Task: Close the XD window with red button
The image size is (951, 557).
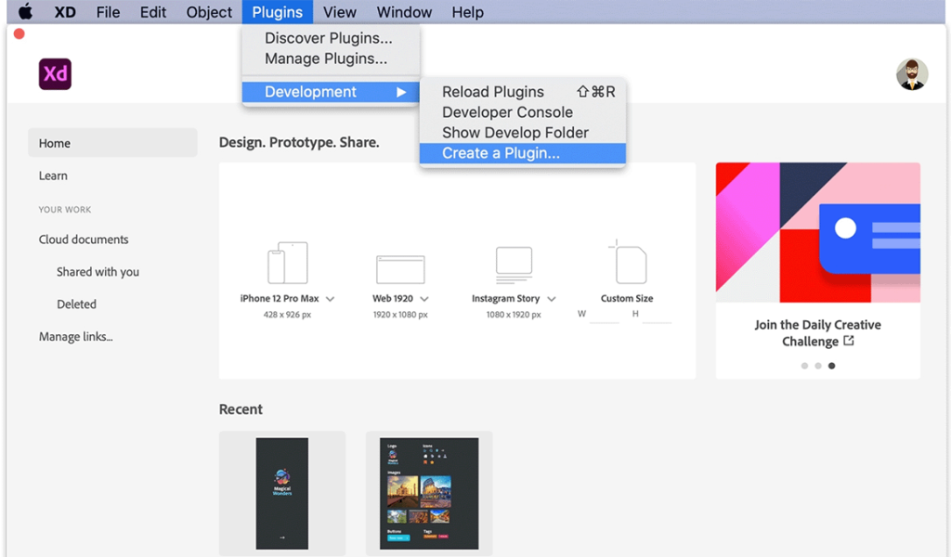Action: 20,34
